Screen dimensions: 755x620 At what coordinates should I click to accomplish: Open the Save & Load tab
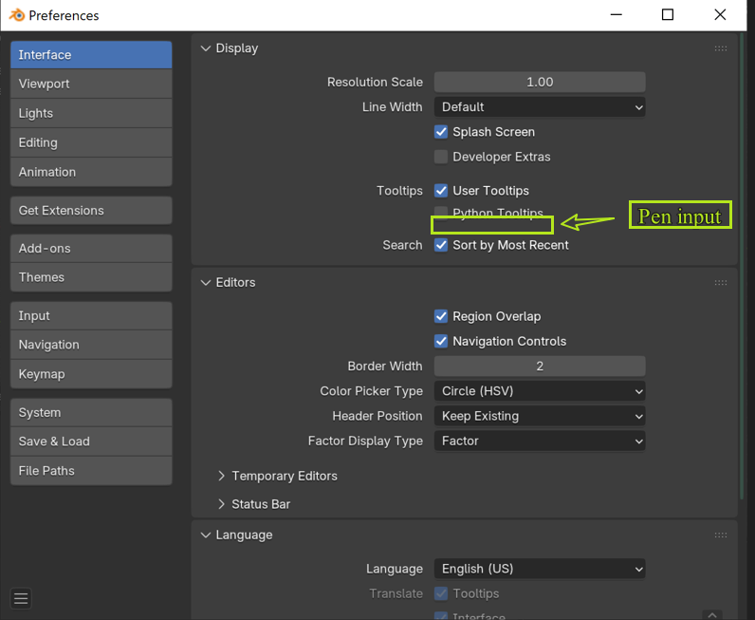pos(91,442)
